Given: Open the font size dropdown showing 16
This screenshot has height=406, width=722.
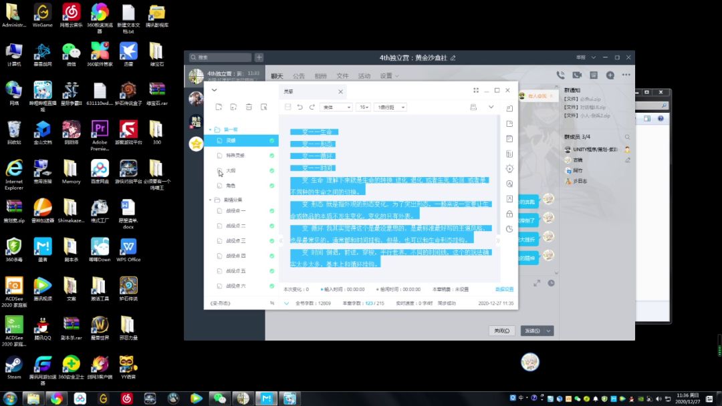Looking at the screenshot, I should pyautogui.click(x=364, y=107).
